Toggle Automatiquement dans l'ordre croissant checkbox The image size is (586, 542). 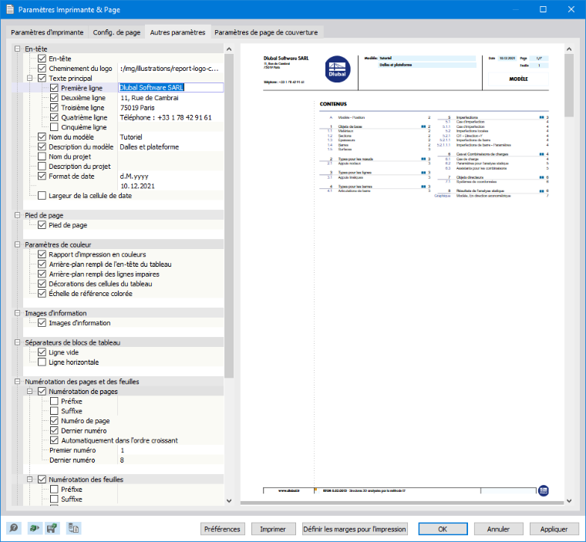pos(54,440)
